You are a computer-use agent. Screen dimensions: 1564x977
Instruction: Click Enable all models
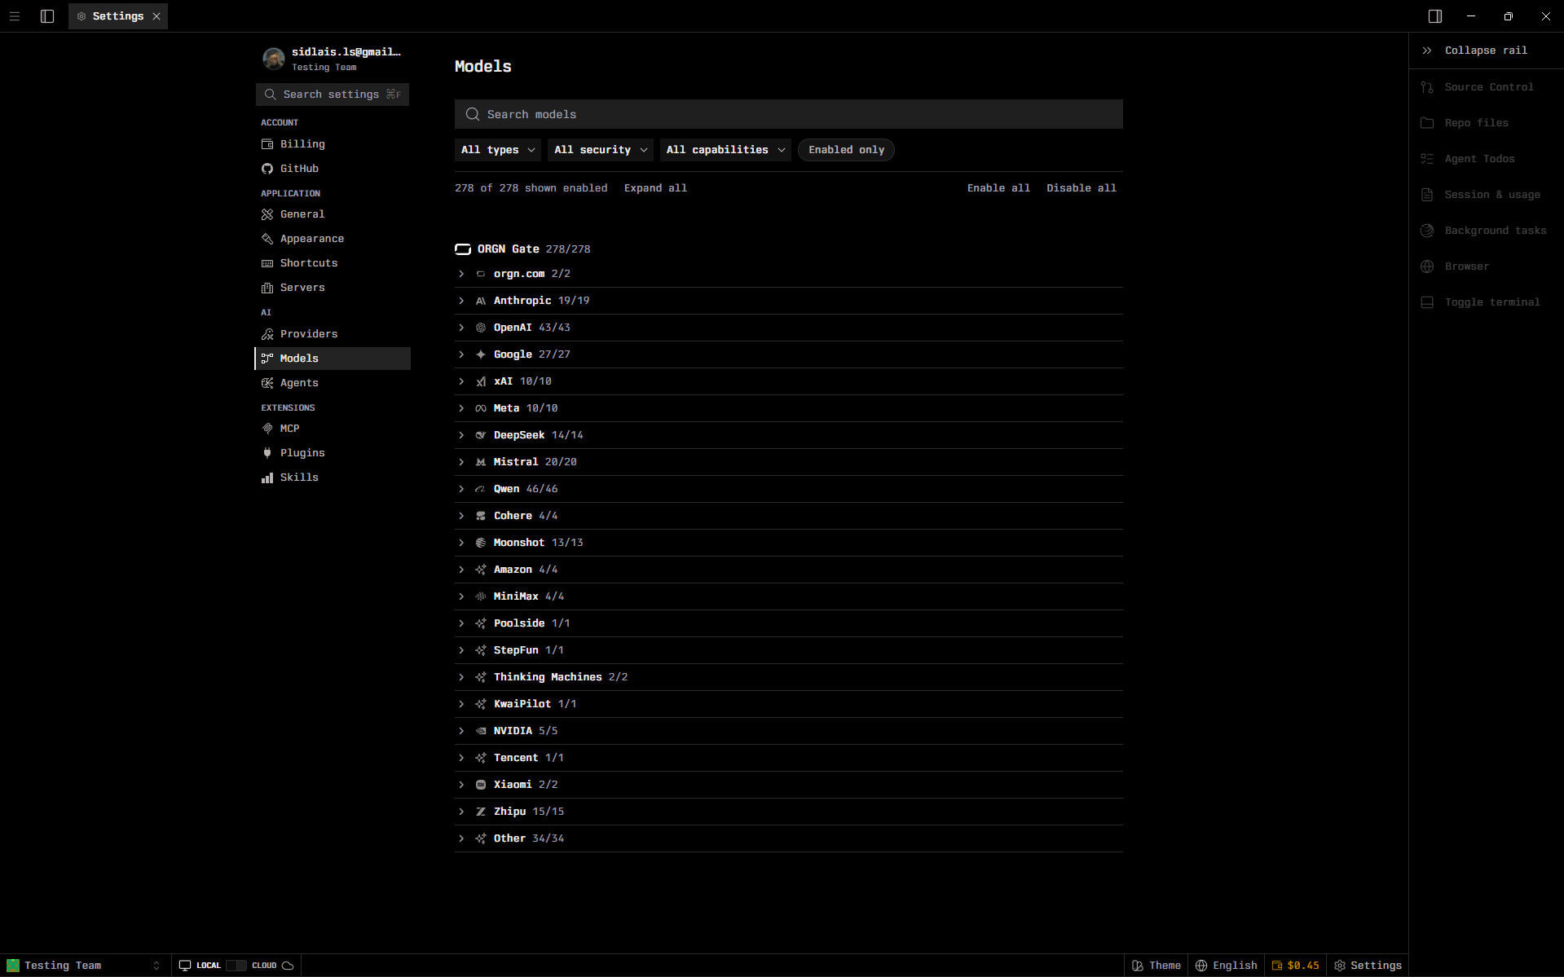coord(998,188)
